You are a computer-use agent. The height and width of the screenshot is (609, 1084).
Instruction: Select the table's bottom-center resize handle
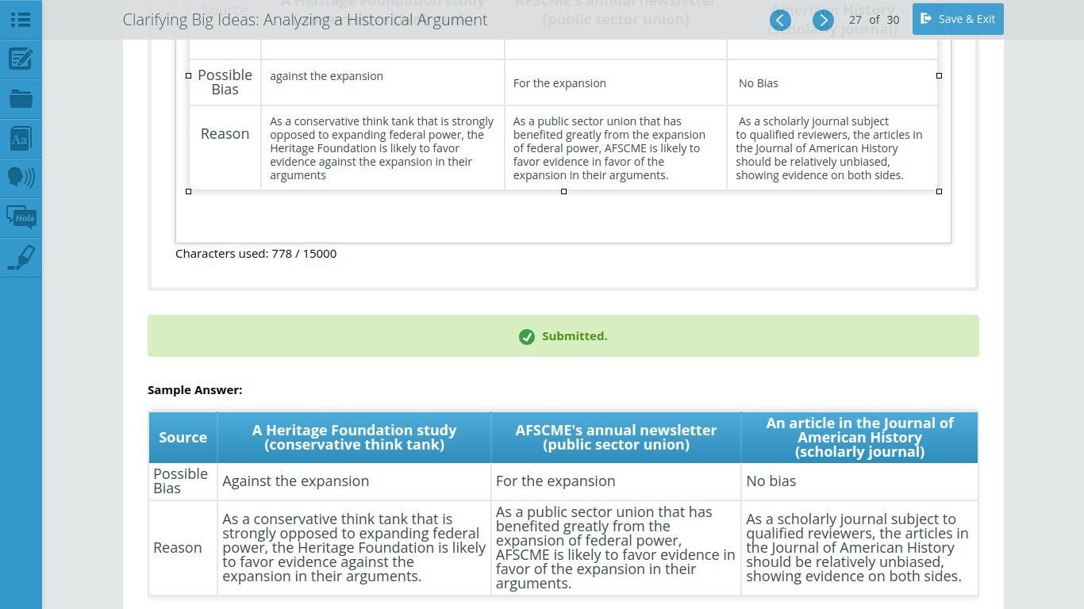click(563, 191)
